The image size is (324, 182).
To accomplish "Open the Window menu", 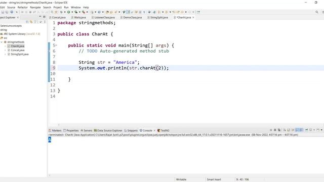I will [x=75, y=7].
